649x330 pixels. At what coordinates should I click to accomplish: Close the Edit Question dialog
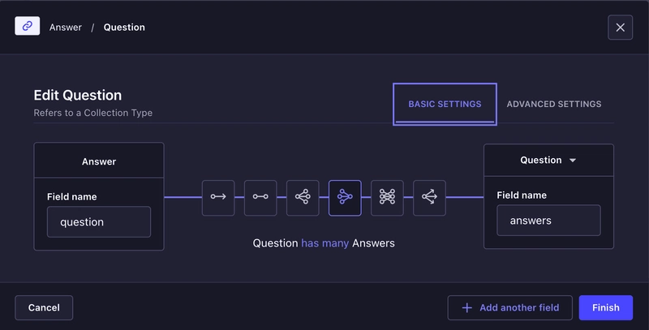click(620, 28)
